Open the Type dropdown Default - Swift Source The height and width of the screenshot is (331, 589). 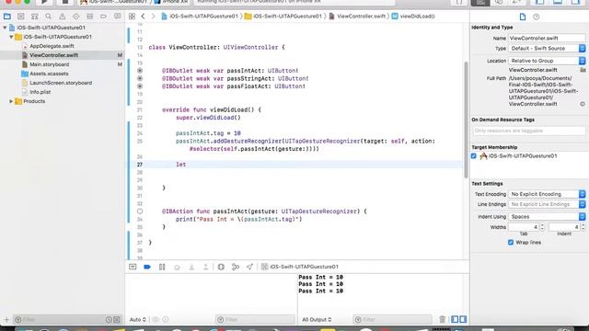(x=547, y=49)
